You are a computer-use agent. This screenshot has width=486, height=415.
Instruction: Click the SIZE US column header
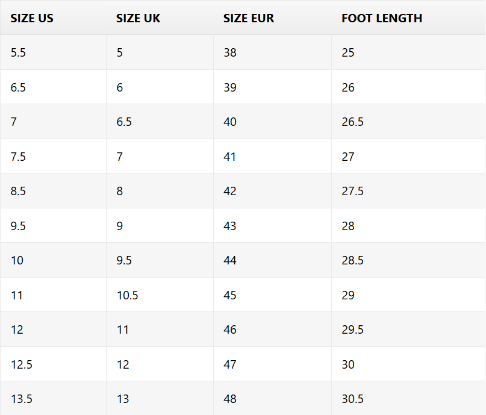click(x=54, y=17)
